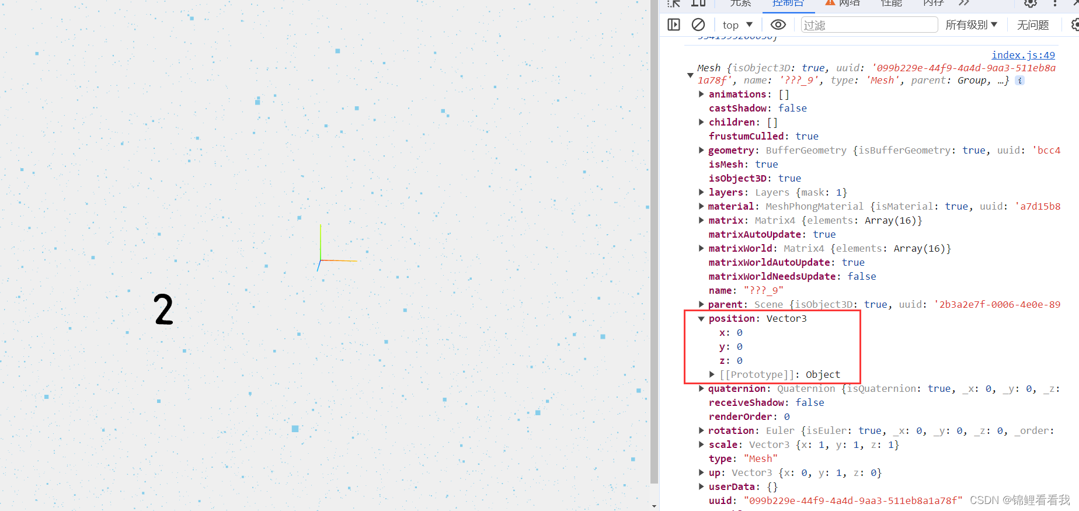Expand the quaternion property
Screen dimensions: 1079x511
[x=701, y=388]
